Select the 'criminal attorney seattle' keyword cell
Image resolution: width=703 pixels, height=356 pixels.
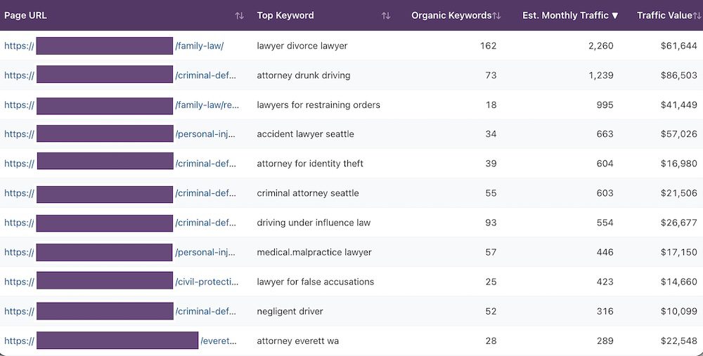coord(308,193)
